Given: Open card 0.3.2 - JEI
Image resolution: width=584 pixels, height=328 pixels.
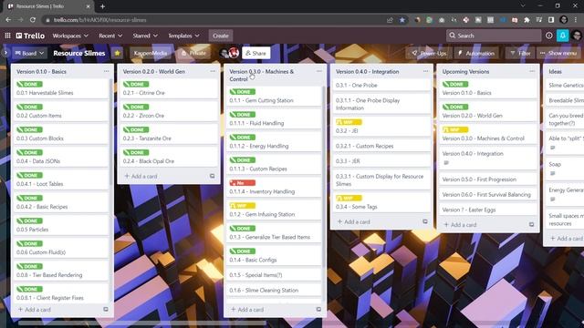Looking at the screenshot, I should 381,127.
